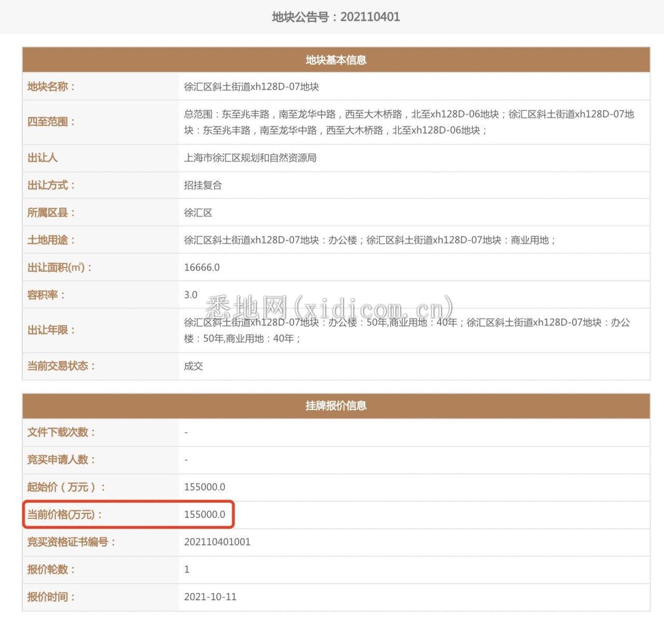Click the 招挂复合 transfer method value
The height and width of the screenshot is (622, 664).
tap(203, 186)
